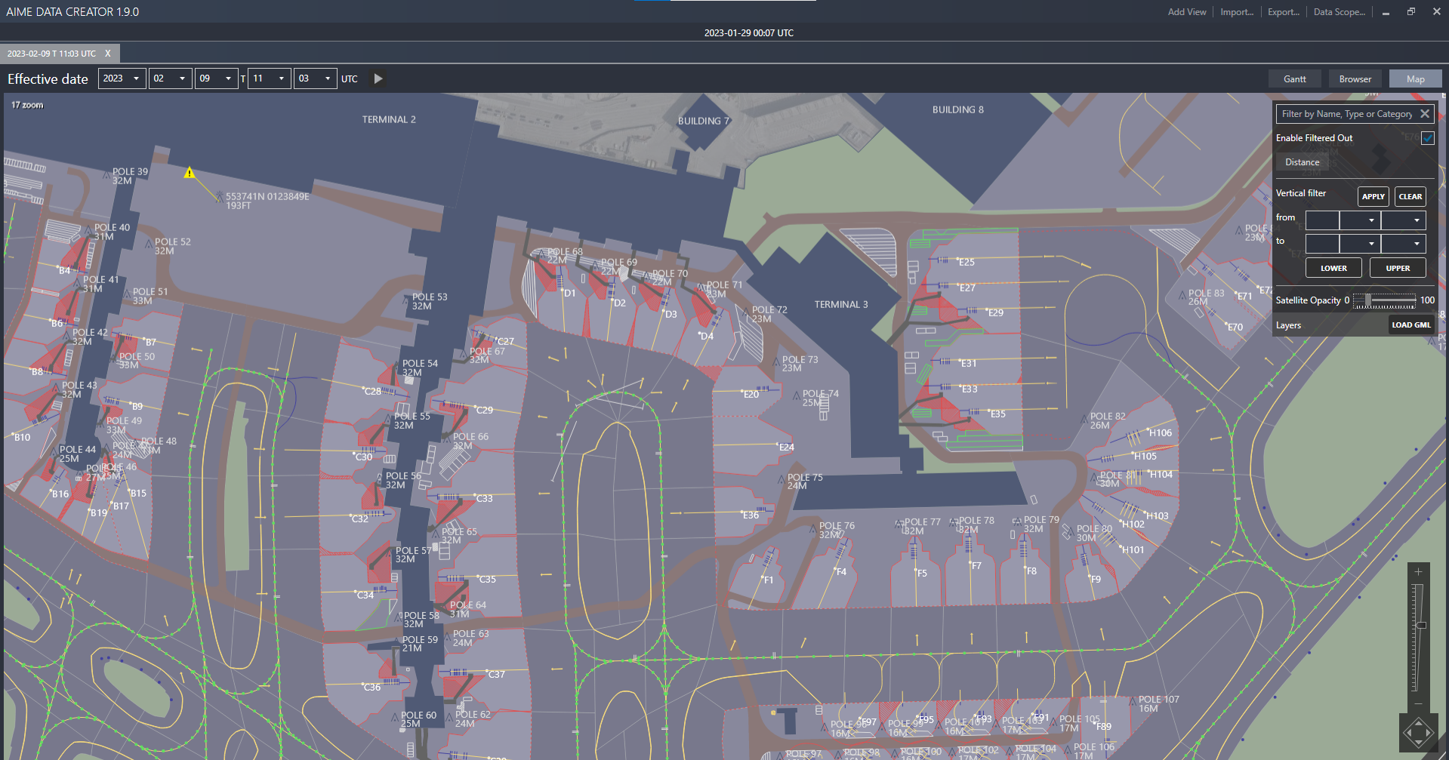Close the 2023-02-09 T 11:03 UTC tab
Image resolution: width=1449 pixels, height=760 pixels.
[x=108, y=54]
